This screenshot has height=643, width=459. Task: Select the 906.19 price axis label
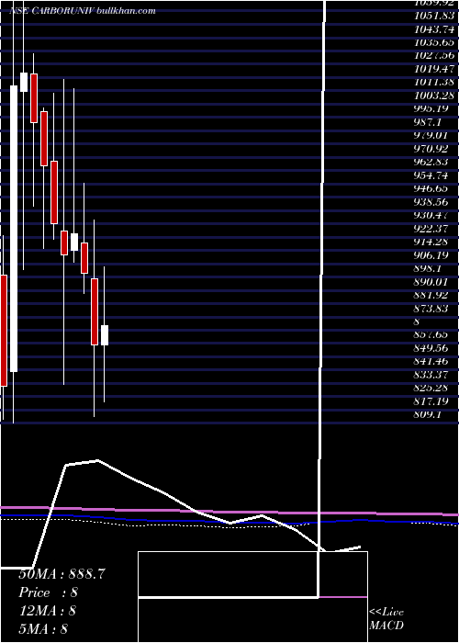(431, 255)
